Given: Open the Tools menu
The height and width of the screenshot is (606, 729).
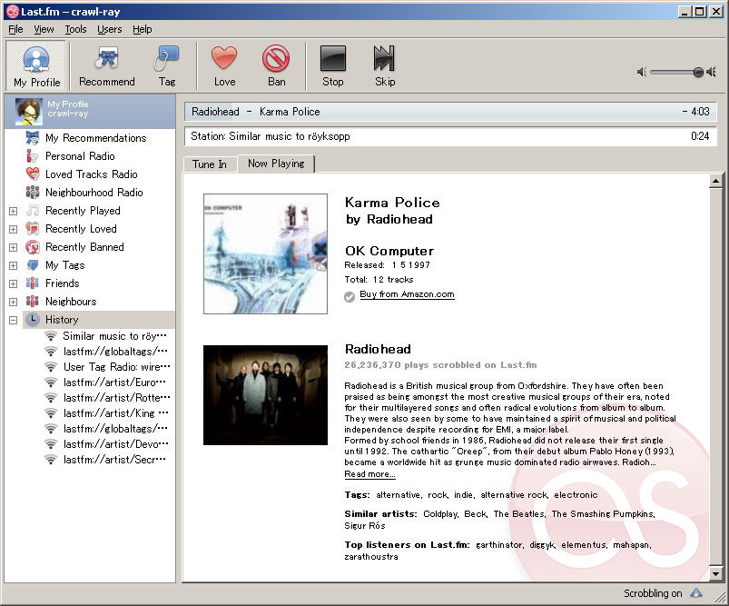Looking at the screenshot, I should click(x=75, y=29).
